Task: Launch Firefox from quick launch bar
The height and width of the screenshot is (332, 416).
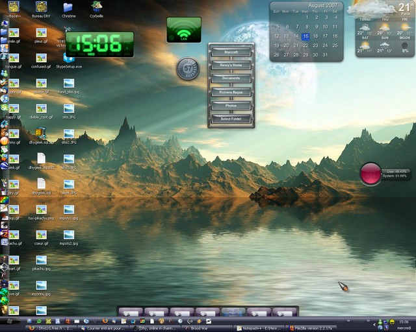Action: tap(105, 321)
